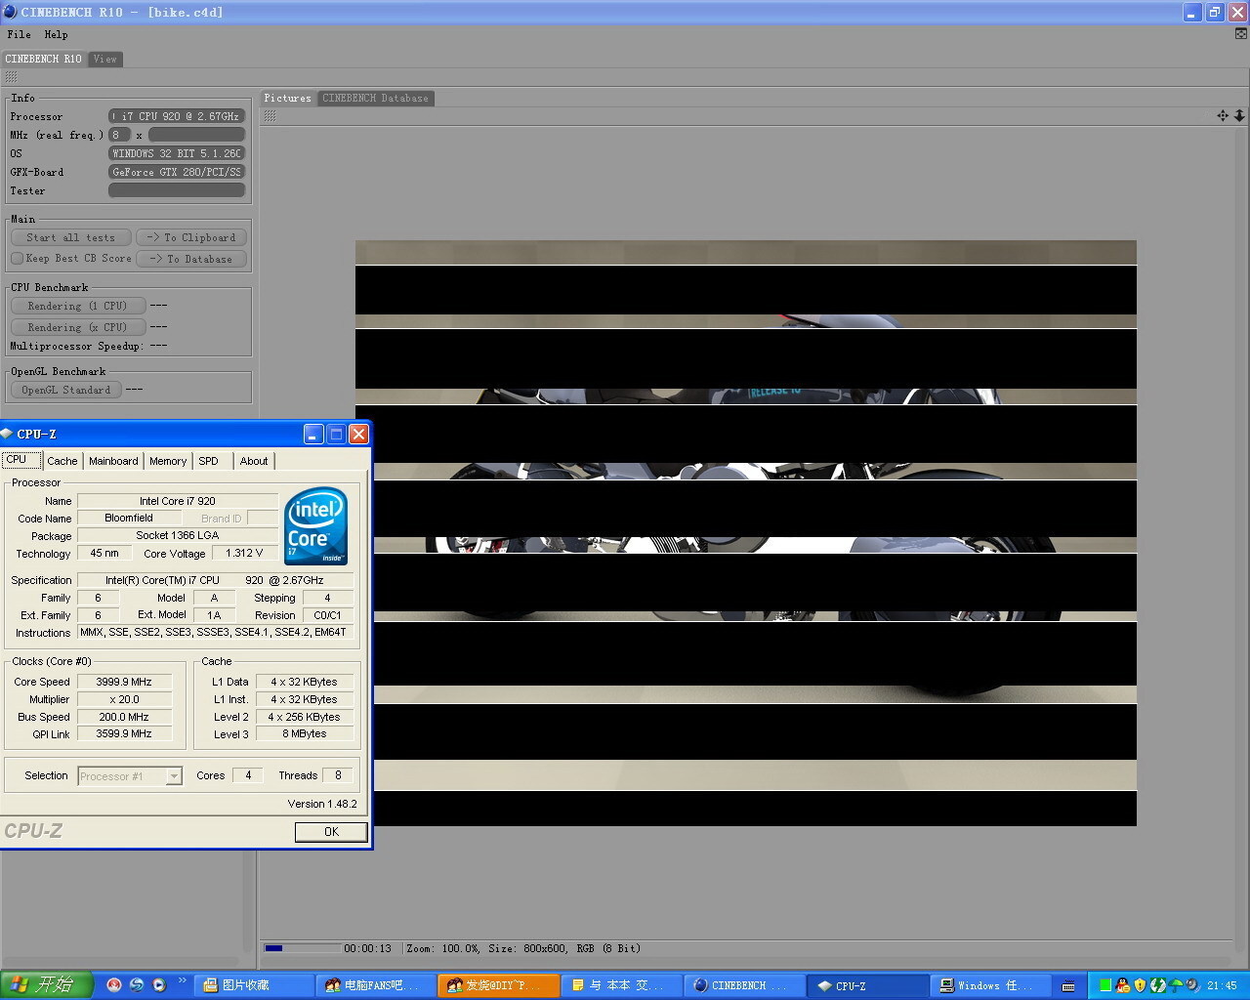Click the render progress bar at bottom
The width and height of the screenshot is (1250, 1000).
[302, 948]
